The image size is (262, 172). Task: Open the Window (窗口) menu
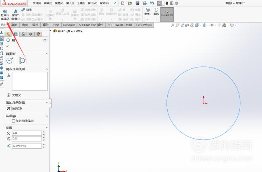click(93, 3)
